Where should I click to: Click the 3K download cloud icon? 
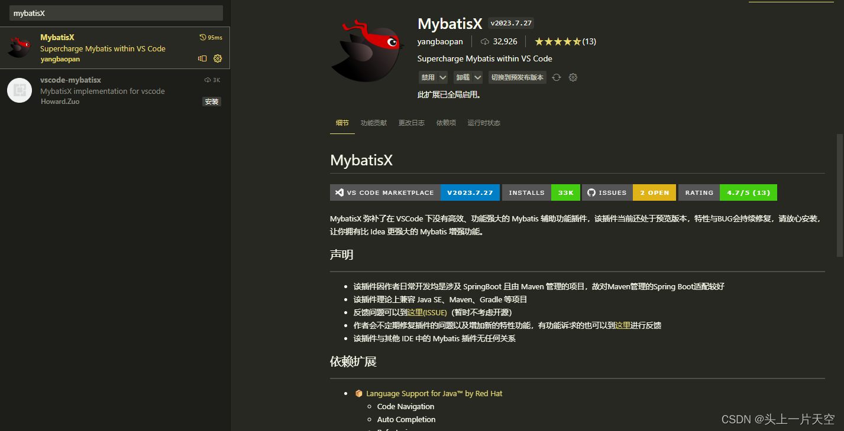coord(208,80)
